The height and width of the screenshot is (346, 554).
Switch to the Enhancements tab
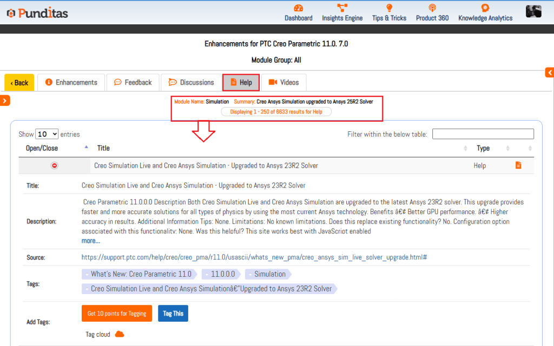[x=71, y=82]
